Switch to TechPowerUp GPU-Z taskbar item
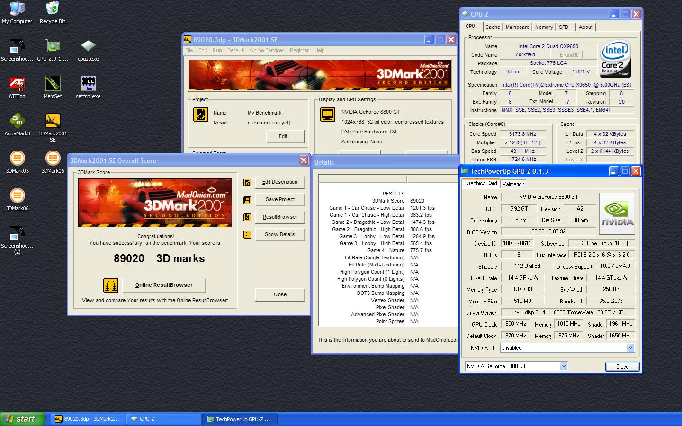The image size is (682, 426). coord(240,419)
